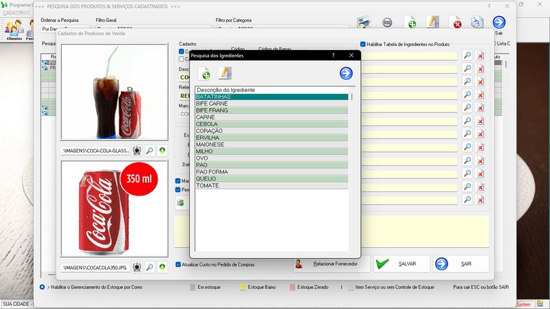Select BATATINHAS in ingredient list
550x309 pixels.
(272, 97)
